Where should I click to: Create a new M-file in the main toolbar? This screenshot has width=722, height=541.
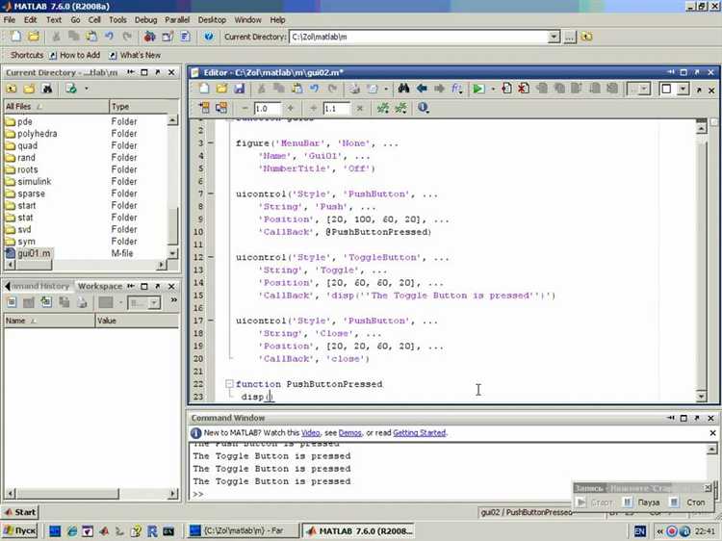(15, 37)
